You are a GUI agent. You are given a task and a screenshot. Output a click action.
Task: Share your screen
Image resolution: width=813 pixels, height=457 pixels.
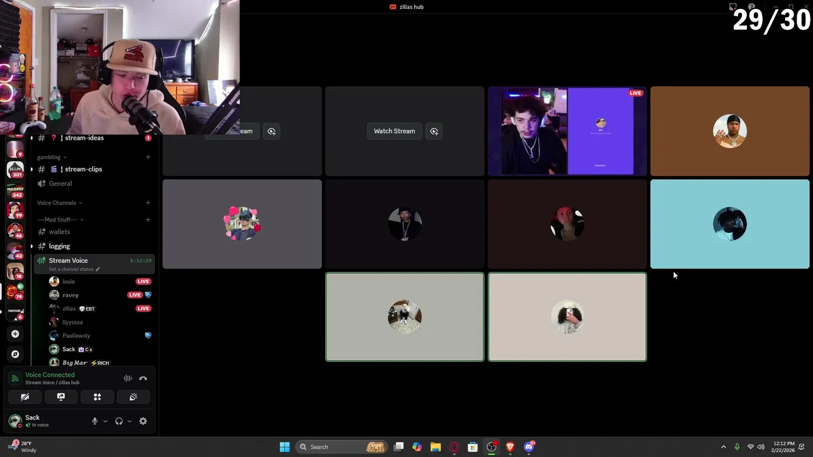pos(61,397)
